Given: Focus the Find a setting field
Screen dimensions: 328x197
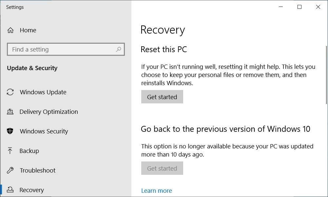Looking at the screenshot, I should point(62,50).
